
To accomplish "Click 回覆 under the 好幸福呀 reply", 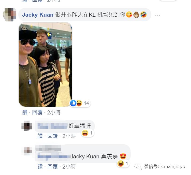I will coord(53,136).
